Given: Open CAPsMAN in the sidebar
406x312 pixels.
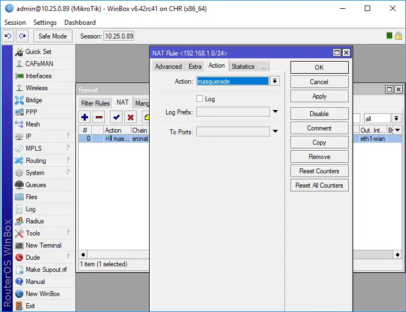Looking at the screenshot, I should [44, 64].
